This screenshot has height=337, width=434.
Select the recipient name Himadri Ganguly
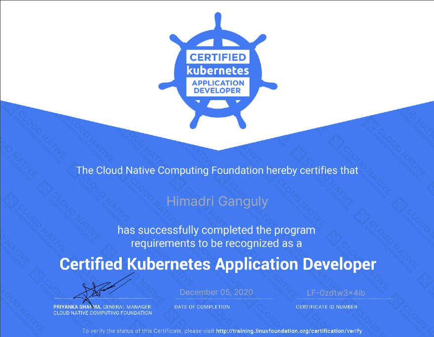pyautogui.click(x=217, y=202)
